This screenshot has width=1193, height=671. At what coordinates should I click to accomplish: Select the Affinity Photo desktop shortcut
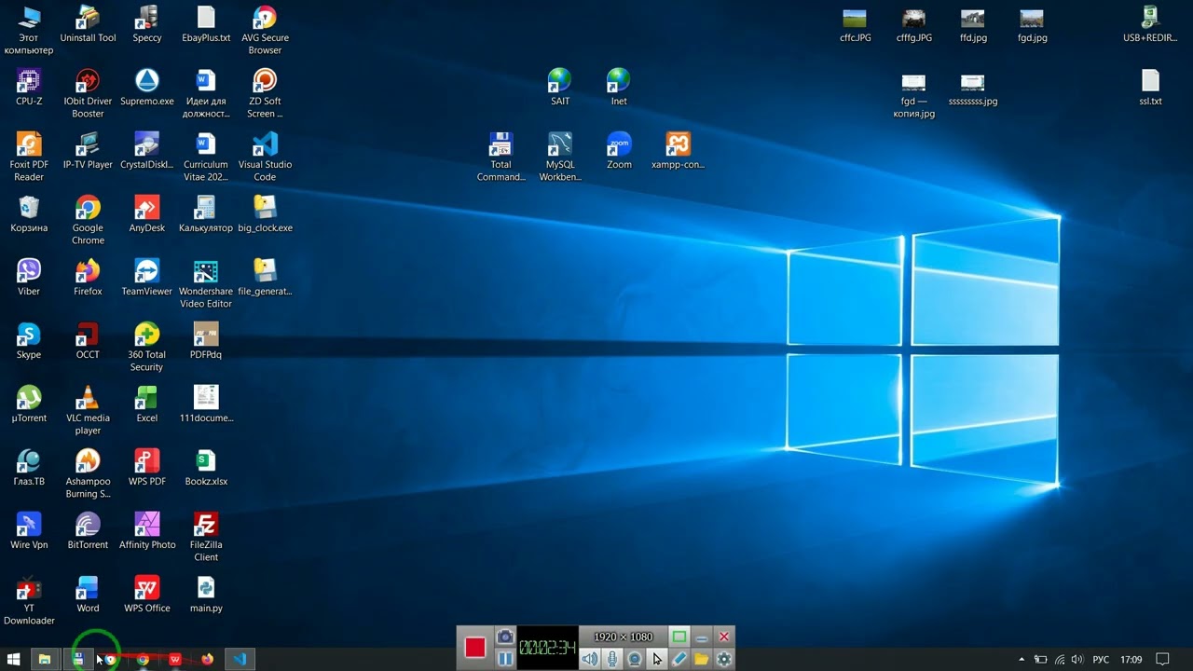pyautogui.click(x=147, y=531)
